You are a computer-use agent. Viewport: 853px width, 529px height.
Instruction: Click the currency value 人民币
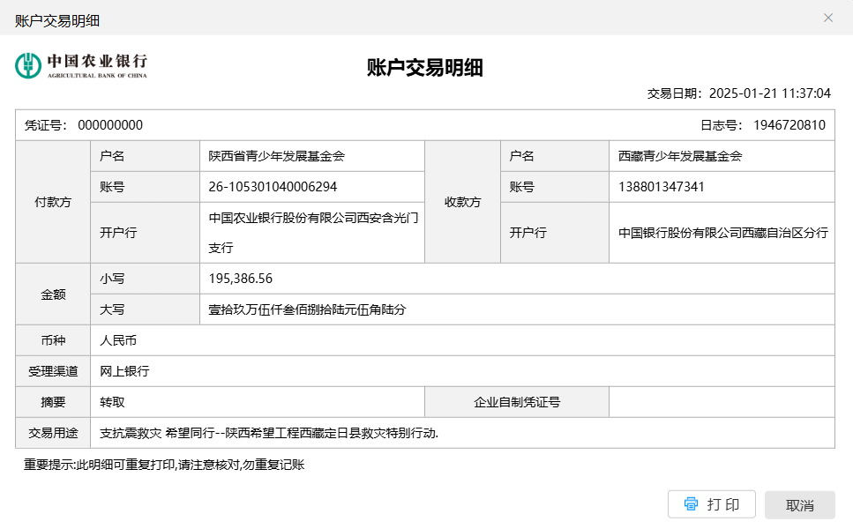click(x=118, y=341)
